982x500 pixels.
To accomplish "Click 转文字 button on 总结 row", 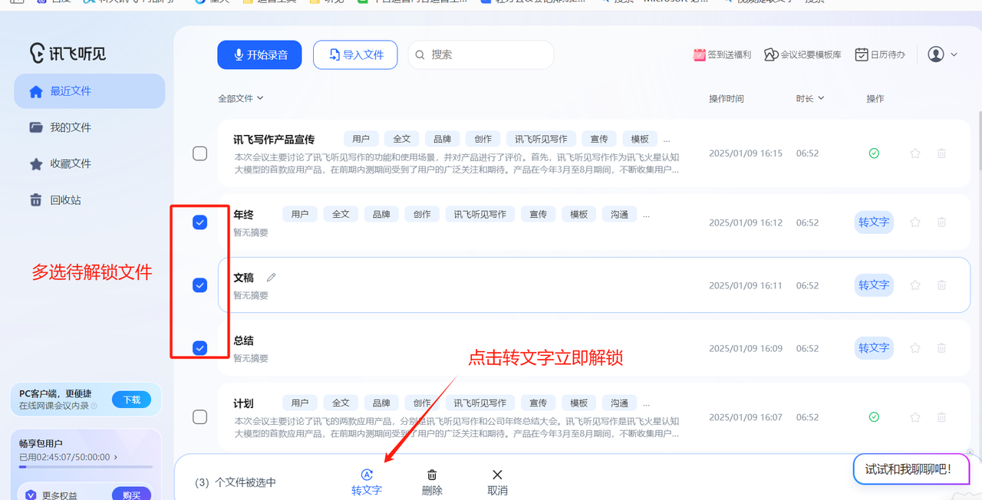I will tap(874, 348).
